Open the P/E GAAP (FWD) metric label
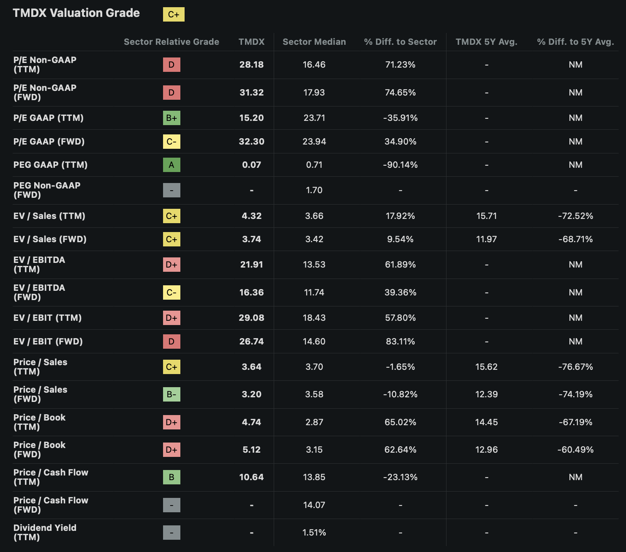This screenshot has height=552, width=626. (x=49, y=142)
